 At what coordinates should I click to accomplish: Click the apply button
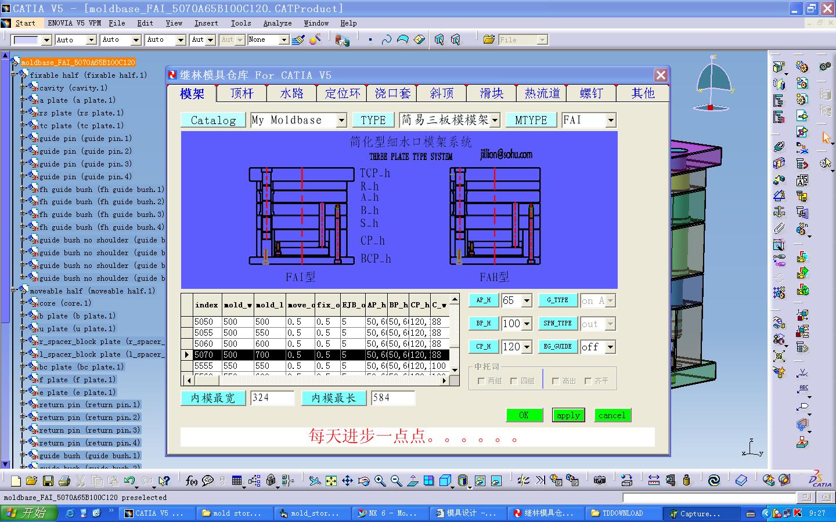point(568,415)
